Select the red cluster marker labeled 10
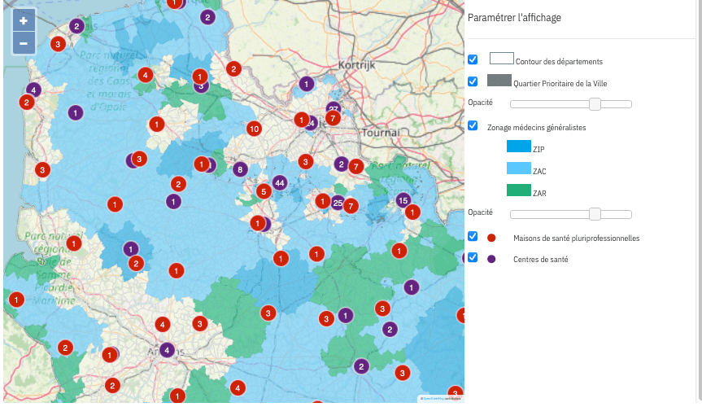 (x=254, y=129)
